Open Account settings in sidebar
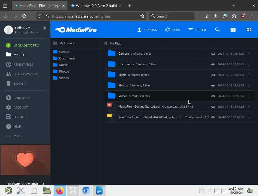The width and height of the screenshot is (258, 196). 17,107
